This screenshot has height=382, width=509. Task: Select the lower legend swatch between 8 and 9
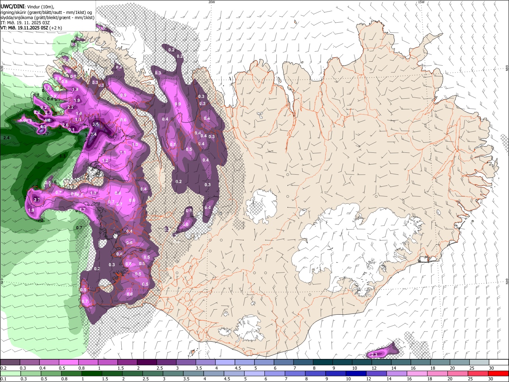(315, 373)
